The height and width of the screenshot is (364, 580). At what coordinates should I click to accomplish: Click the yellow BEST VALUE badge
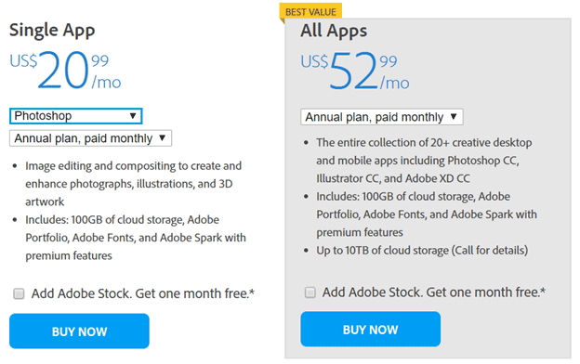click(x=310, y=11)
